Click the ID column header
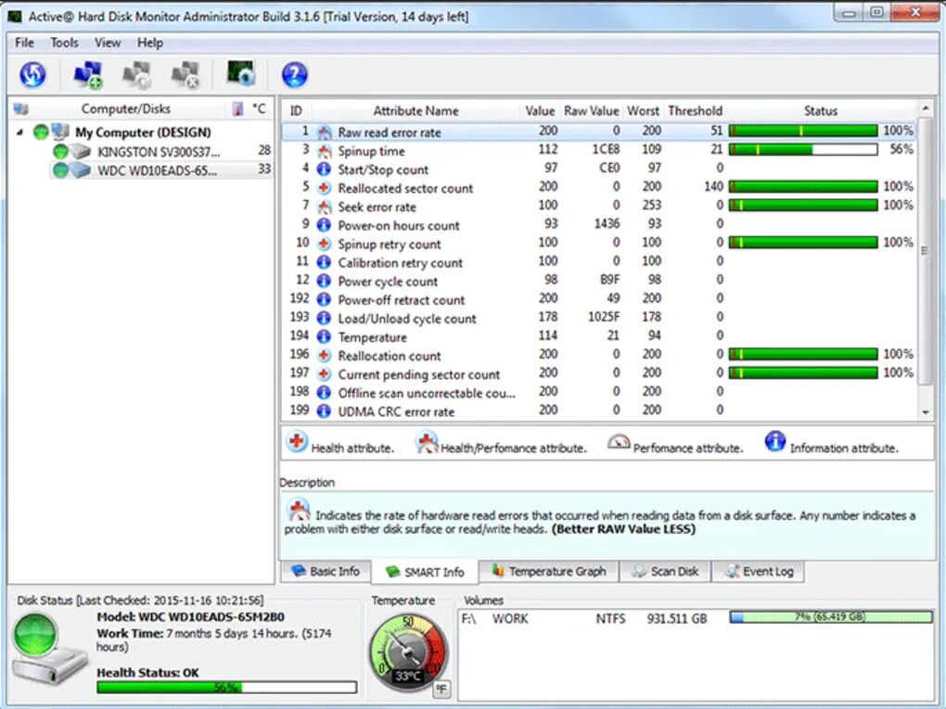 pos(296,111)
